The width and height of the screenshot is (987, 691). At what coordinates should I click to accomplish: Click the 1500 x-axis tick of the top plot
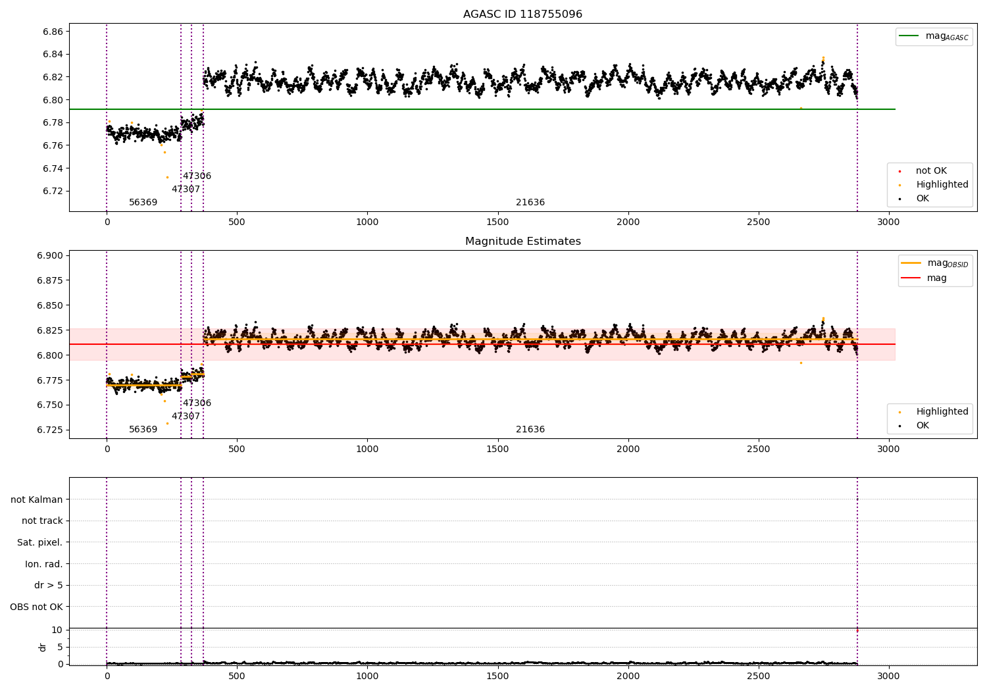[x=497, y=222]
